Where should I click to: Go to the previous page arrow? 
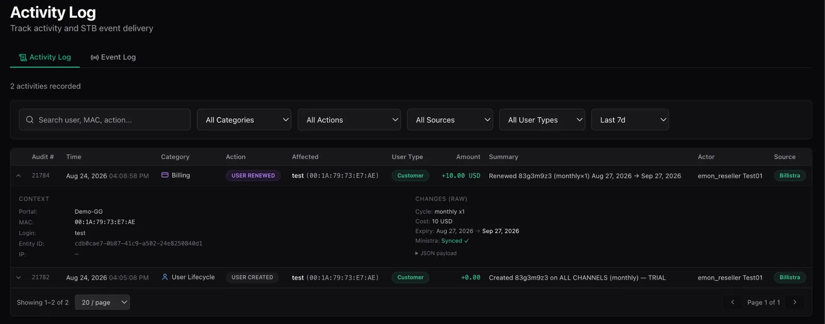coord(732,302)
